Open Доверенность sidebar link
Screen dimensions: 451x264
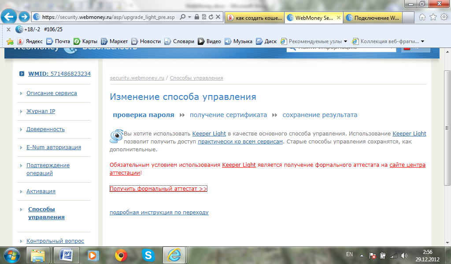point(45,129)
